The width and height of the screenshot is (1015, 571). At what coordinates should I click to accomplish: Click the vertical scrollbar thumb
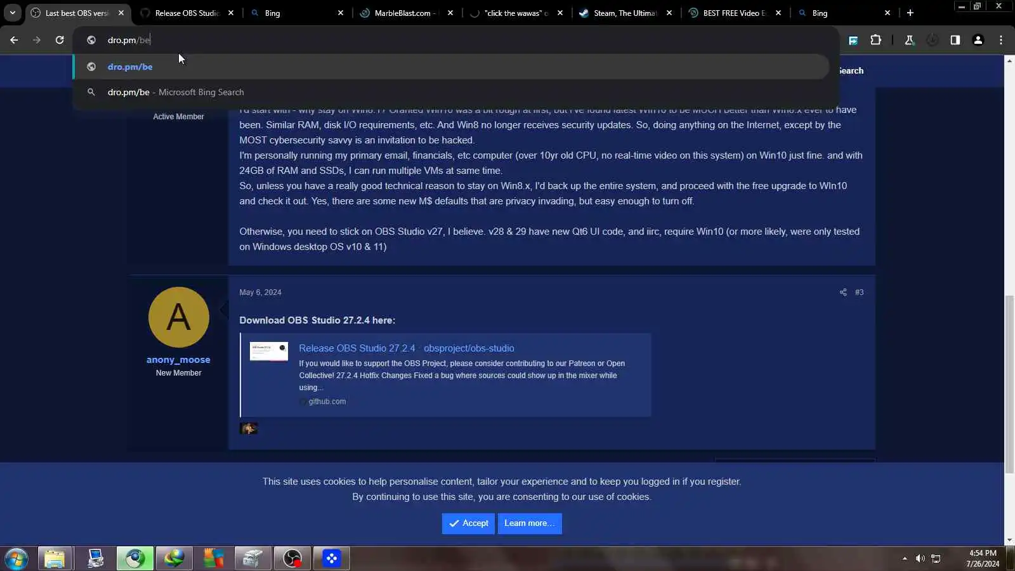point(1009,384)
